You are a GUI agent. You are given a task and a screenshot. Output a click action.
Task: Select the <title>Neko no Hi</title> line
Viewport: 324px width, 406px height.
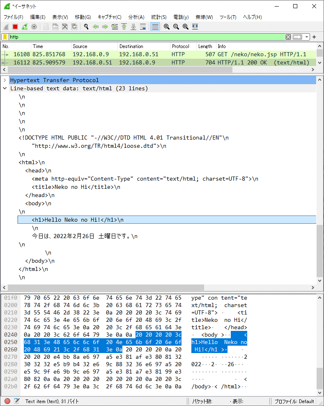(x=76, y=187)
